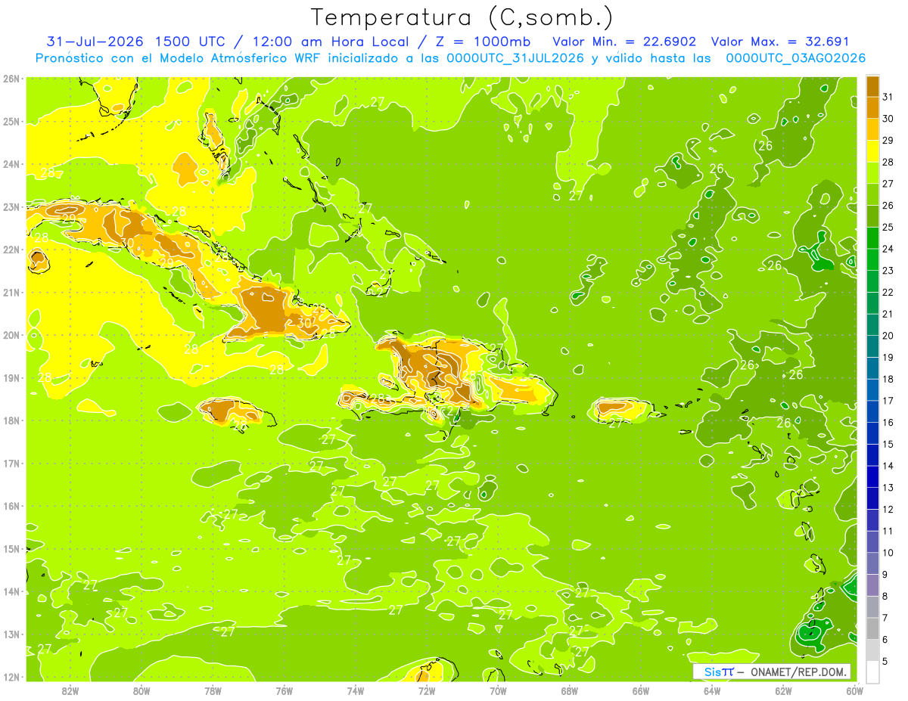Click the "24N" latitude label
The image size is (908, 701).
[11, 164]
